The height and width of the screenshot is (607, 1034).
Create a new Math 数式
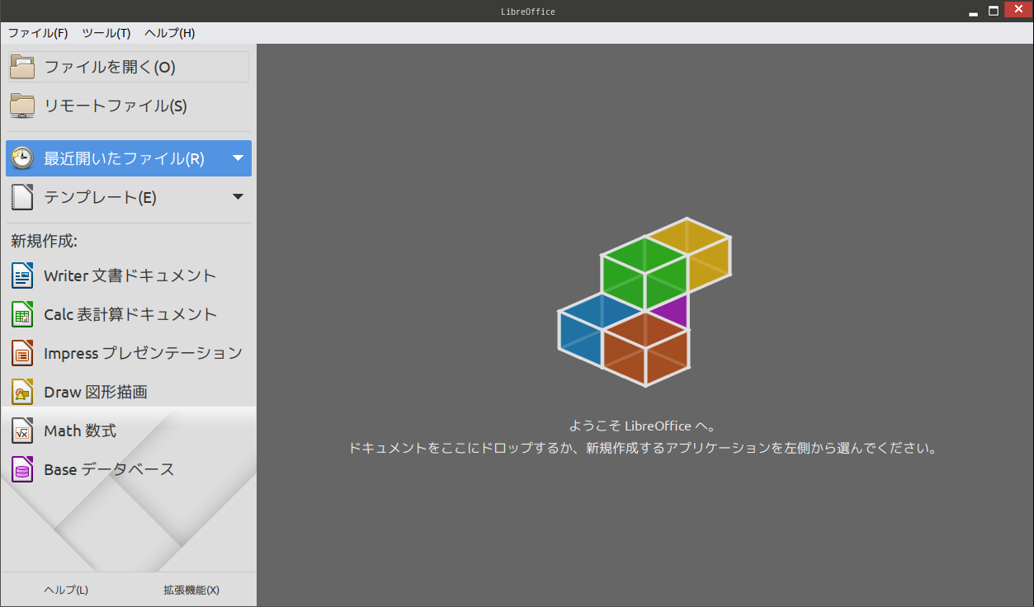coord(128,431)
